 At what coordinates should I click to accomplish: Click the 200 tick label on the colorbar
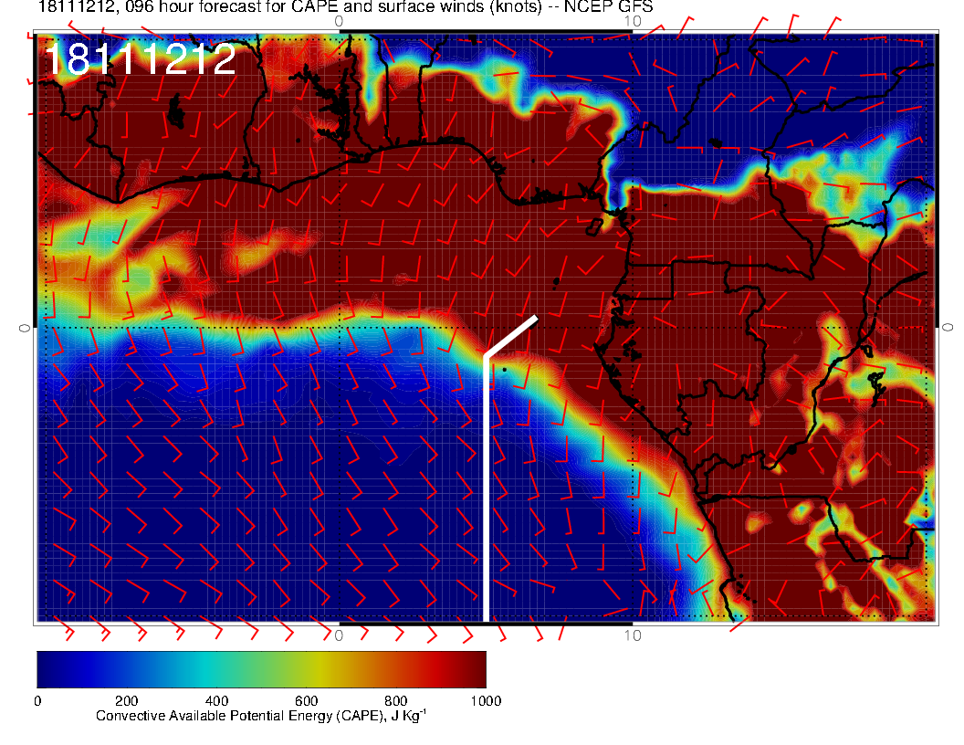pos(127,701)
